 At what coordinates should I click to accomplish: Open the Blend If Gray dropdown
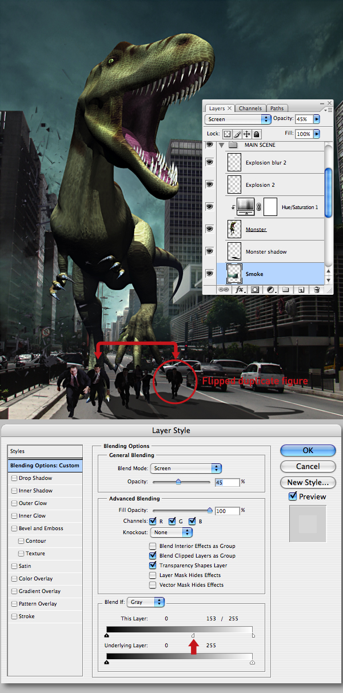click(x=146, y=602)
